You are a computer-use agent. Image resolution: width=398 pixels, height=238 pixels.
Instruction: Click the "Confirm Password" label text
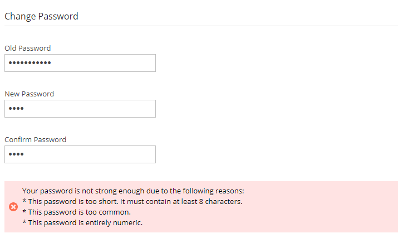point(35,140)
